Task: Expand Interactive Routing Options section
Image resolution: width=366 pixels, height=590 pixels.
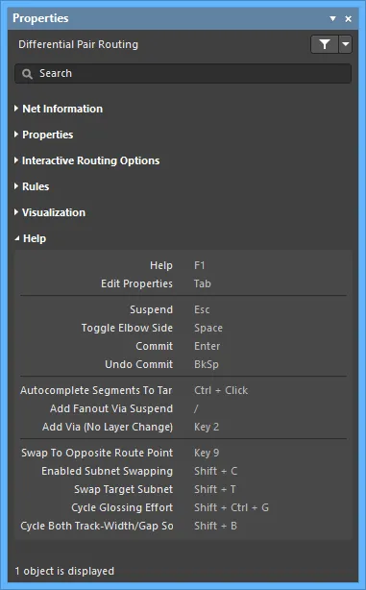Action: coord(86,160)
